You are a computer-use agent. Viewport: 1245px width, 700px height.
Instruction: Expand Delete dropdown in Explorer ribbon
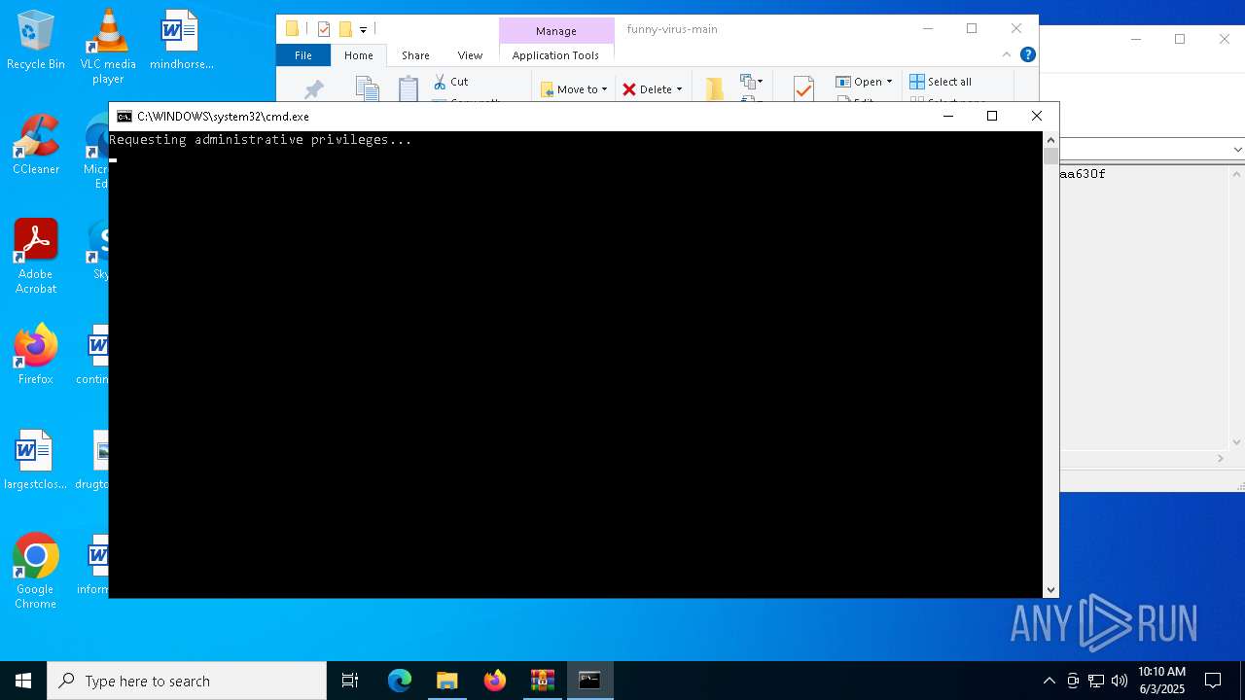679,89
